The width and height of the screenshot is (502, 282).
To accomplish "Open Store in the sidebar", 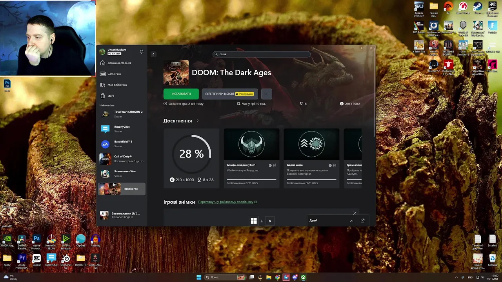I will [x=122, y=96].
